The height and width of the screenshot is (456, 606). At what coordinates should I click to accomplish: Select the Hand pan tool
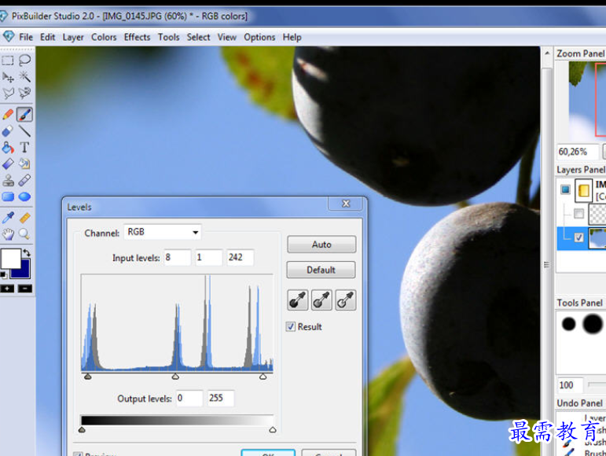[x=8, y=234]
